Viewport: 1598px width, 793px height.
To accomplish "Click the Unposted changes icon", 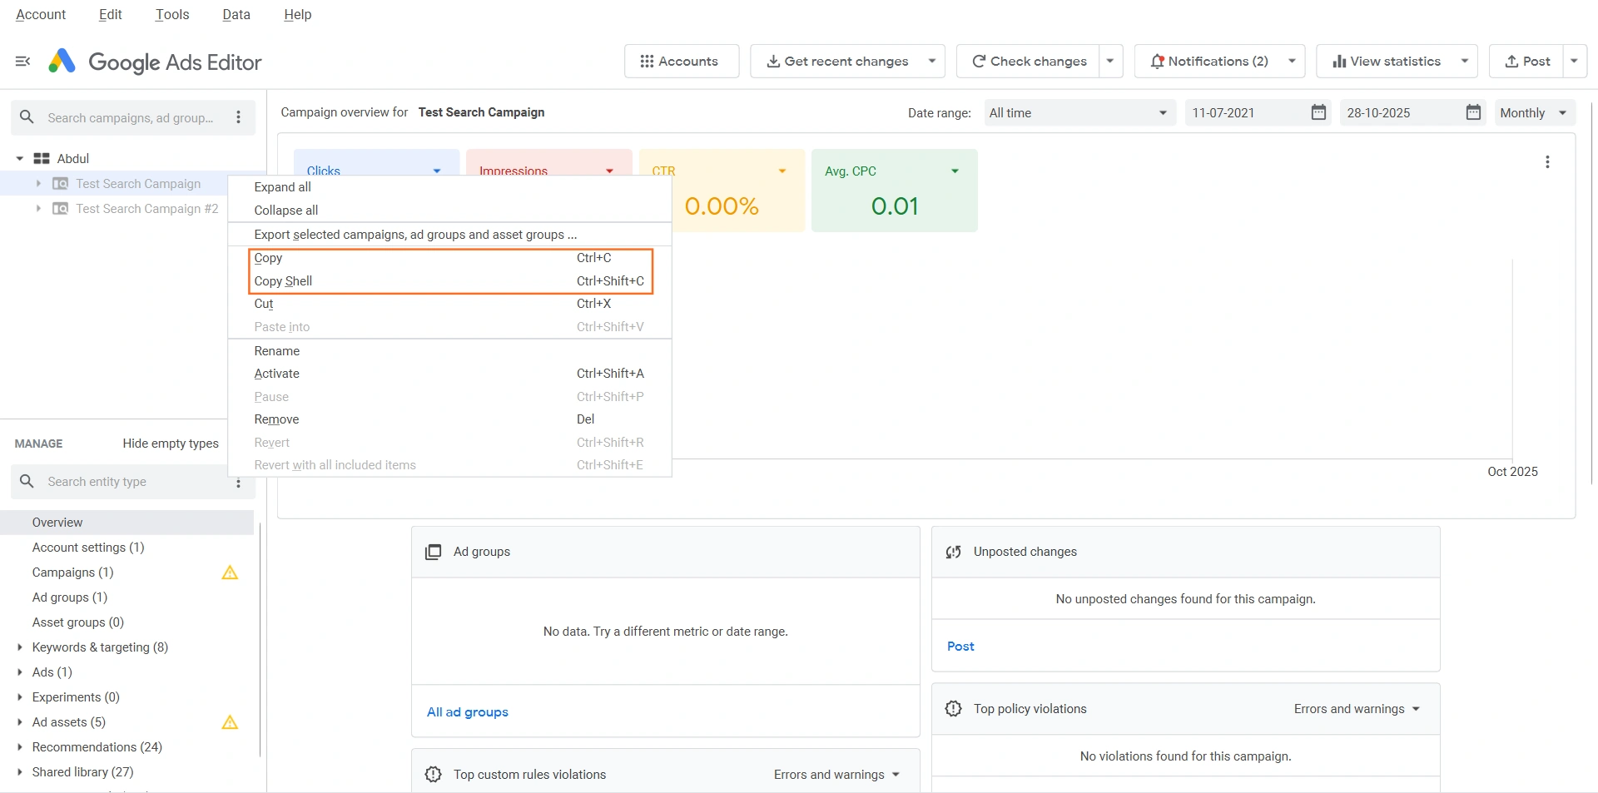I will [x=954, y=552].
